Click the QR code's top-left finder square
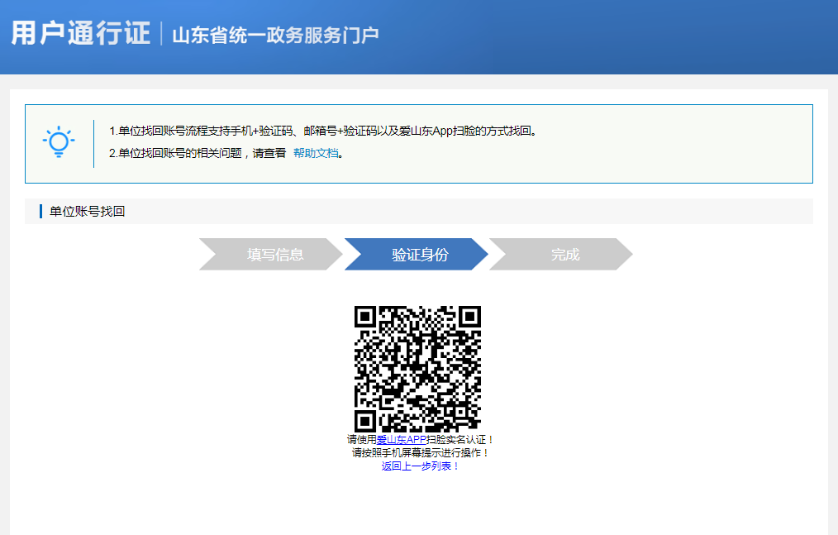Viewport: 838px width, 535px height. [x=366, y=317]
